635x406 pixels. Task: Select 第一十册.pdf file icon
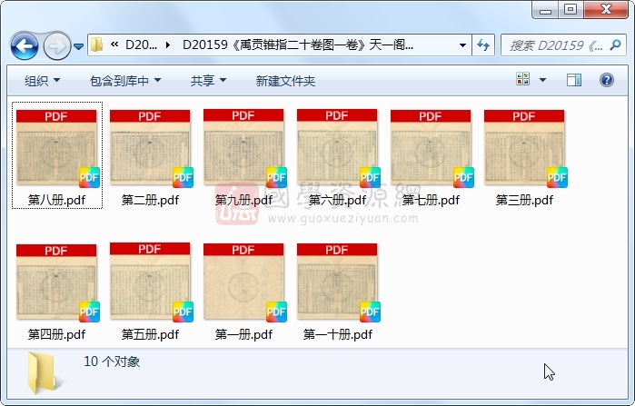pyautogui.click(x=338, y=282)
